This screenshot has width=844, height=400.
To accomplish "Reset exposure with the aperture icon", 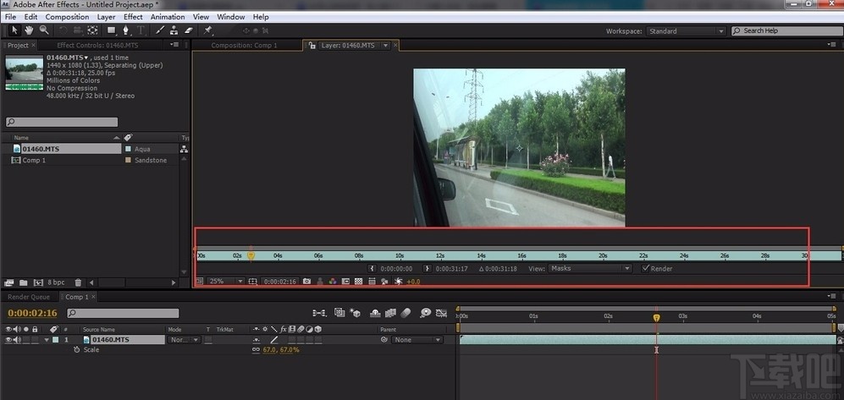I will click(399, 281).
